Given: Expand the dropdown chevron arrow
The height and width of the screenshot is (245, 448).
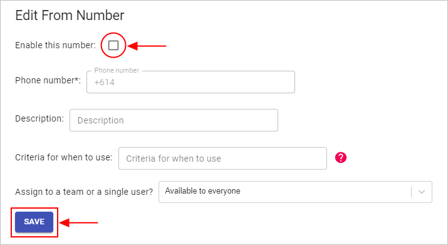Looking at the screenshot, I should pos(422,192).
